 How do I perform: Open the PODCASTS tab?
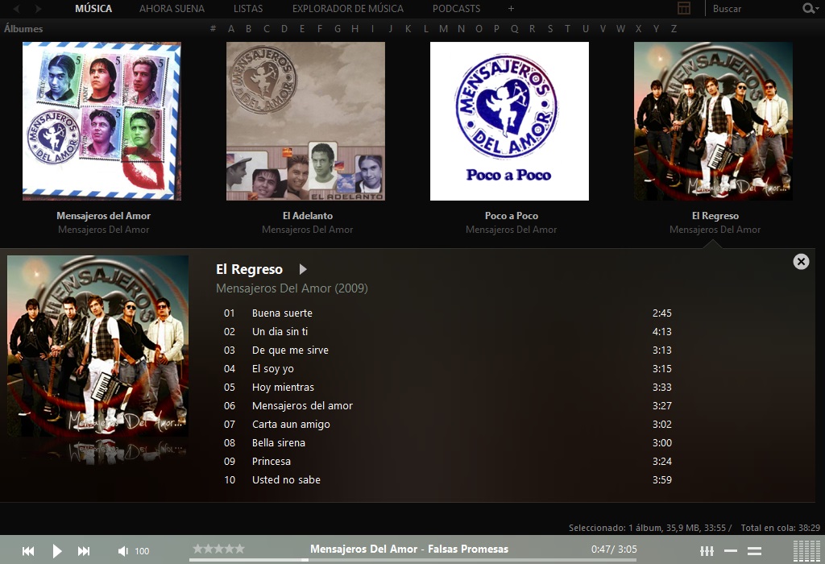tap(456, 8)
